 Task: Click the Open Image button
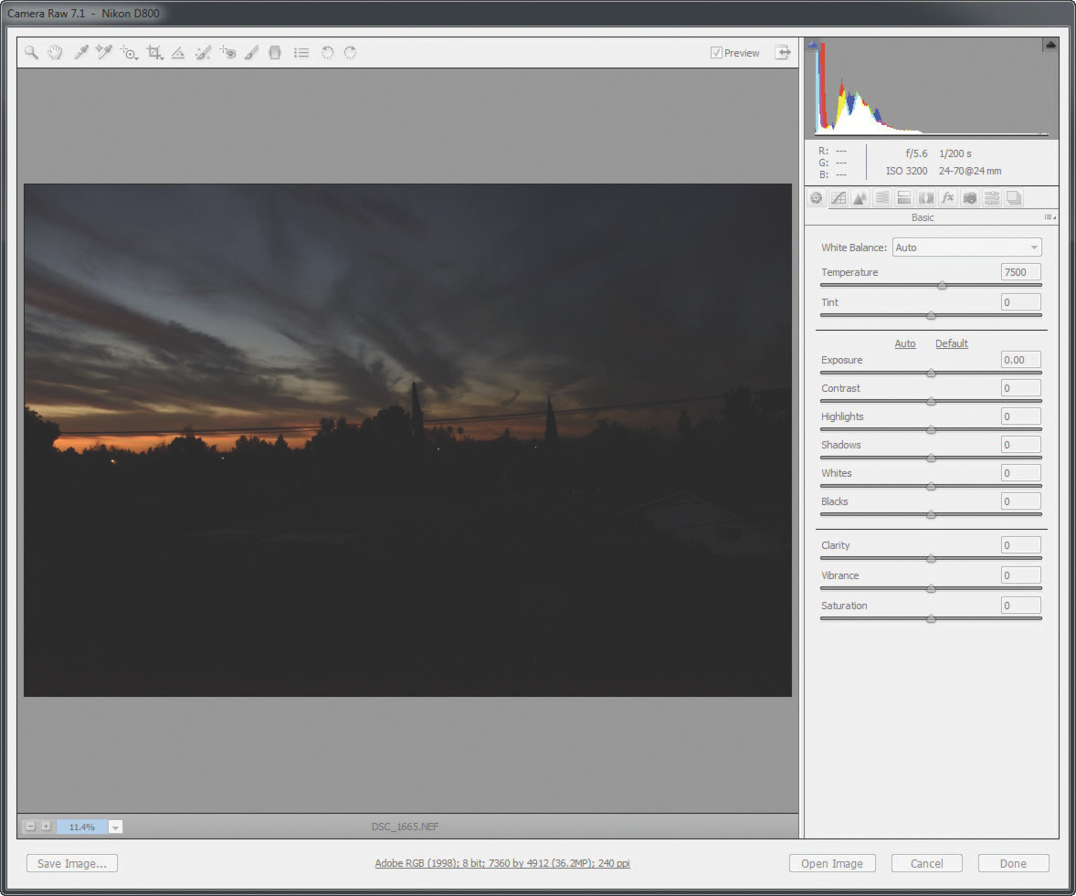point(832,863)
